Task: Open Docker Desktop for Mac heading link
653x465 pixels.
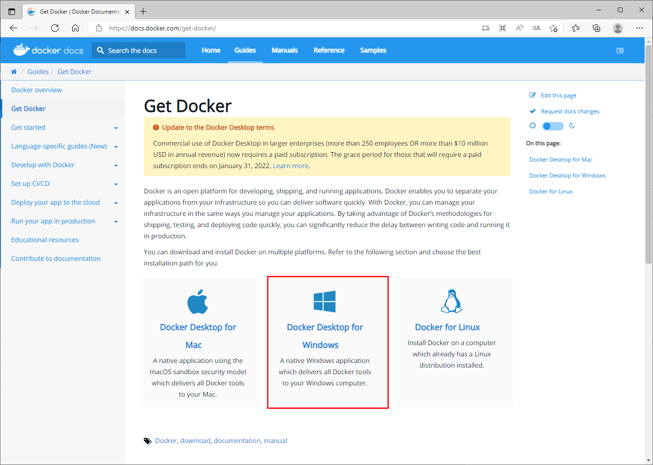Action: 198,336
